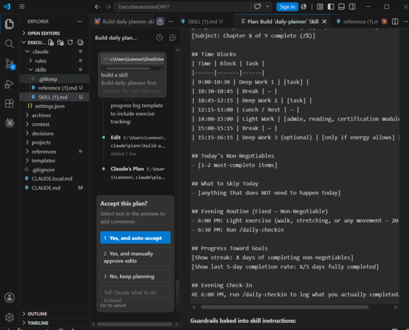Open Source Control view with badge
Image resolution: width=409 pixels, height=330 pixels.
click(10, 64)
